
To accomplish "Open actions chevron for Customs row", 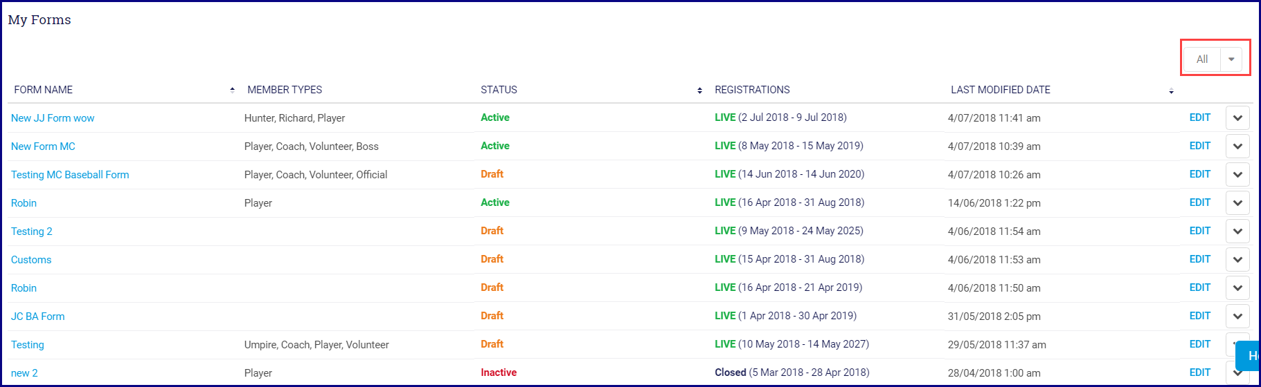I will [1237, 260].
